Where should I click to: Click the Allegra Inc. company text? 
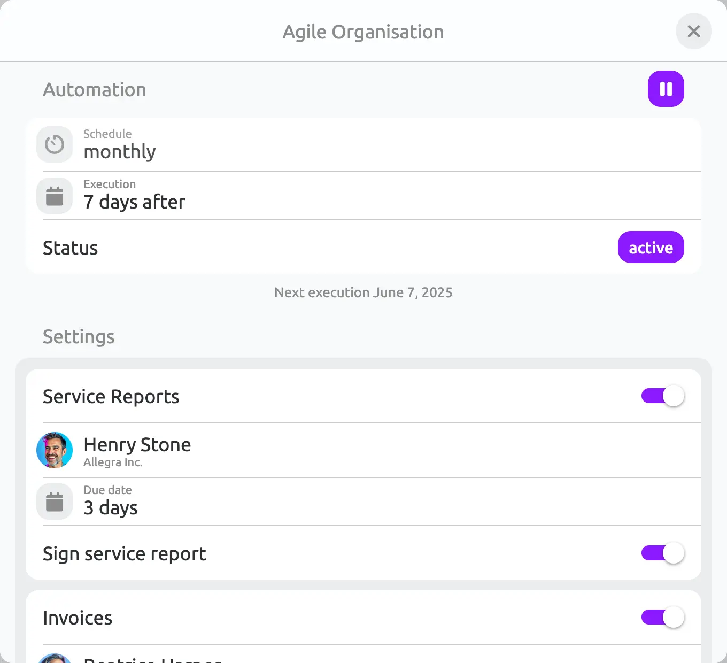pyautogui.click(x=113, y=462)
